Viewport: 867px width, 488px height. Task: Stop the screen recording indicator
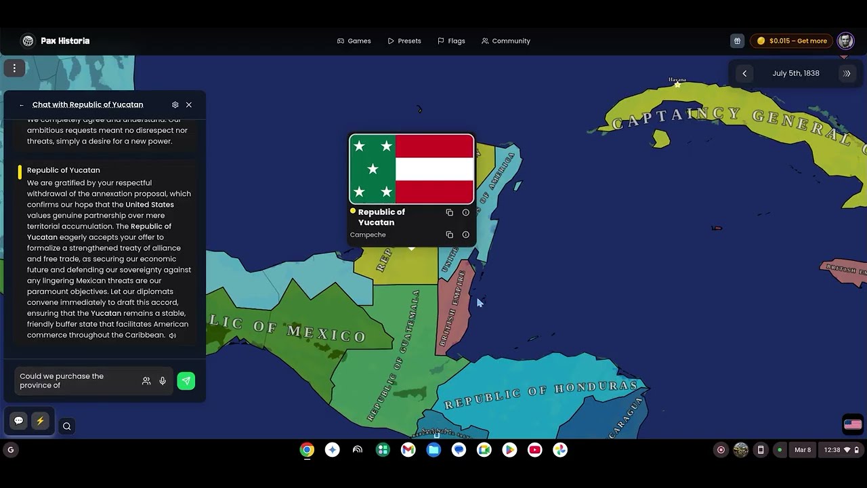point(721,449)
